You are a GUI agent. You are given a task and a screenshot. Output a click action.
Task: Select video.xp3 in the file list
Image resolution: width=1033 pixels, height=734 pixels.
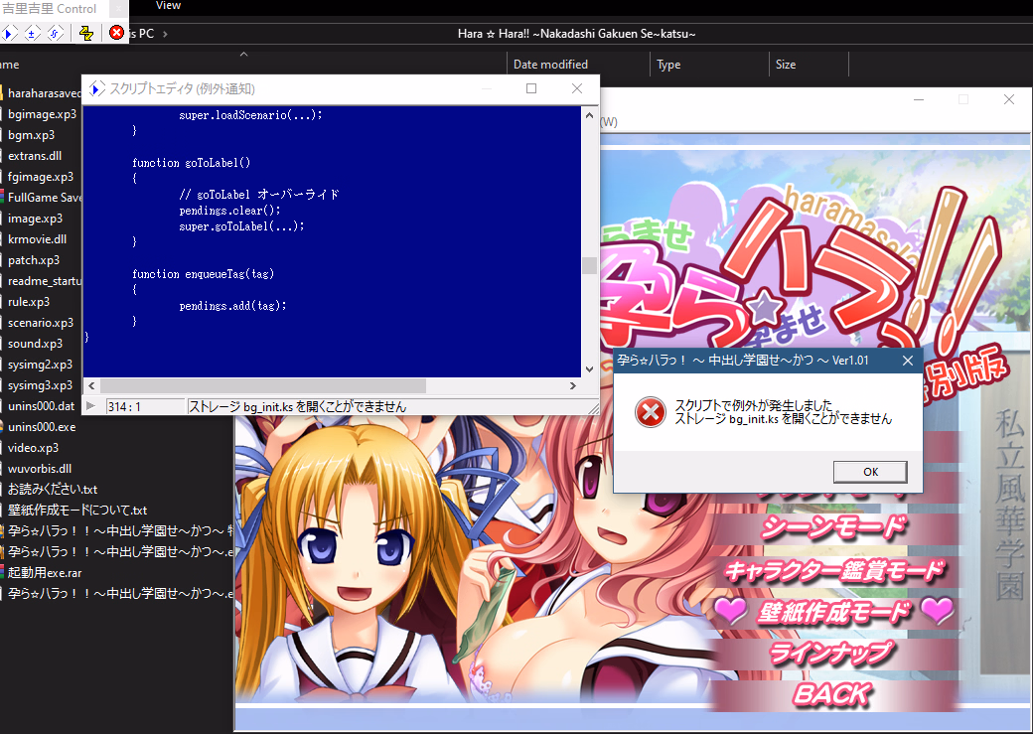[x=33, y=447]
